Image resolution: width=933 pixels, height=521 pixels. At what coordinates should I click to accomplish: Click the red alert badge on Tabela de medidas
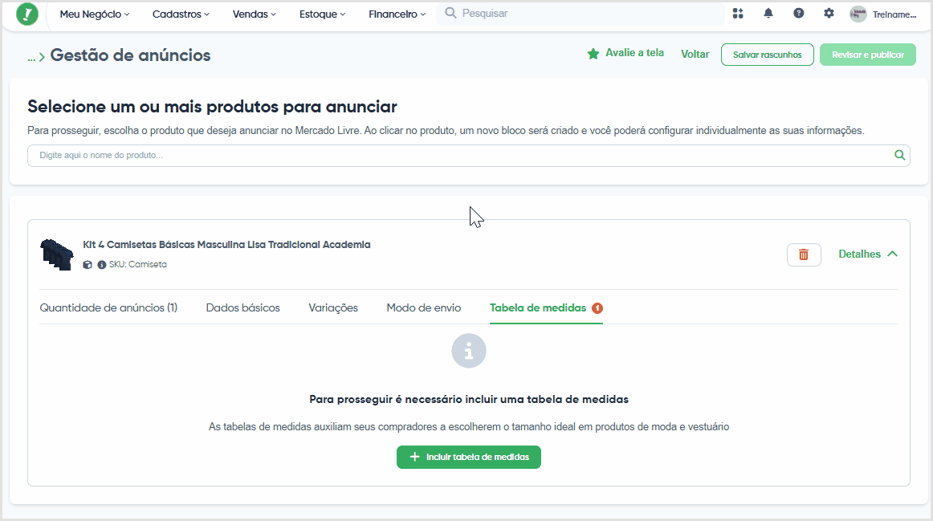[597, 308]
